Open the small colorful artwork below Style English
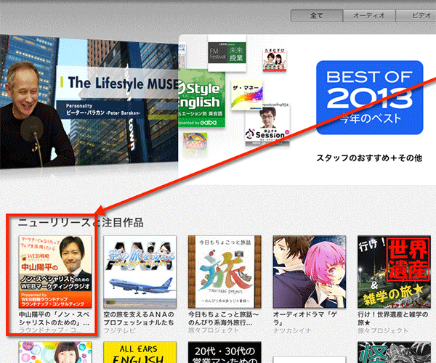This screenshot has width=436, height=363. (195, 144)
